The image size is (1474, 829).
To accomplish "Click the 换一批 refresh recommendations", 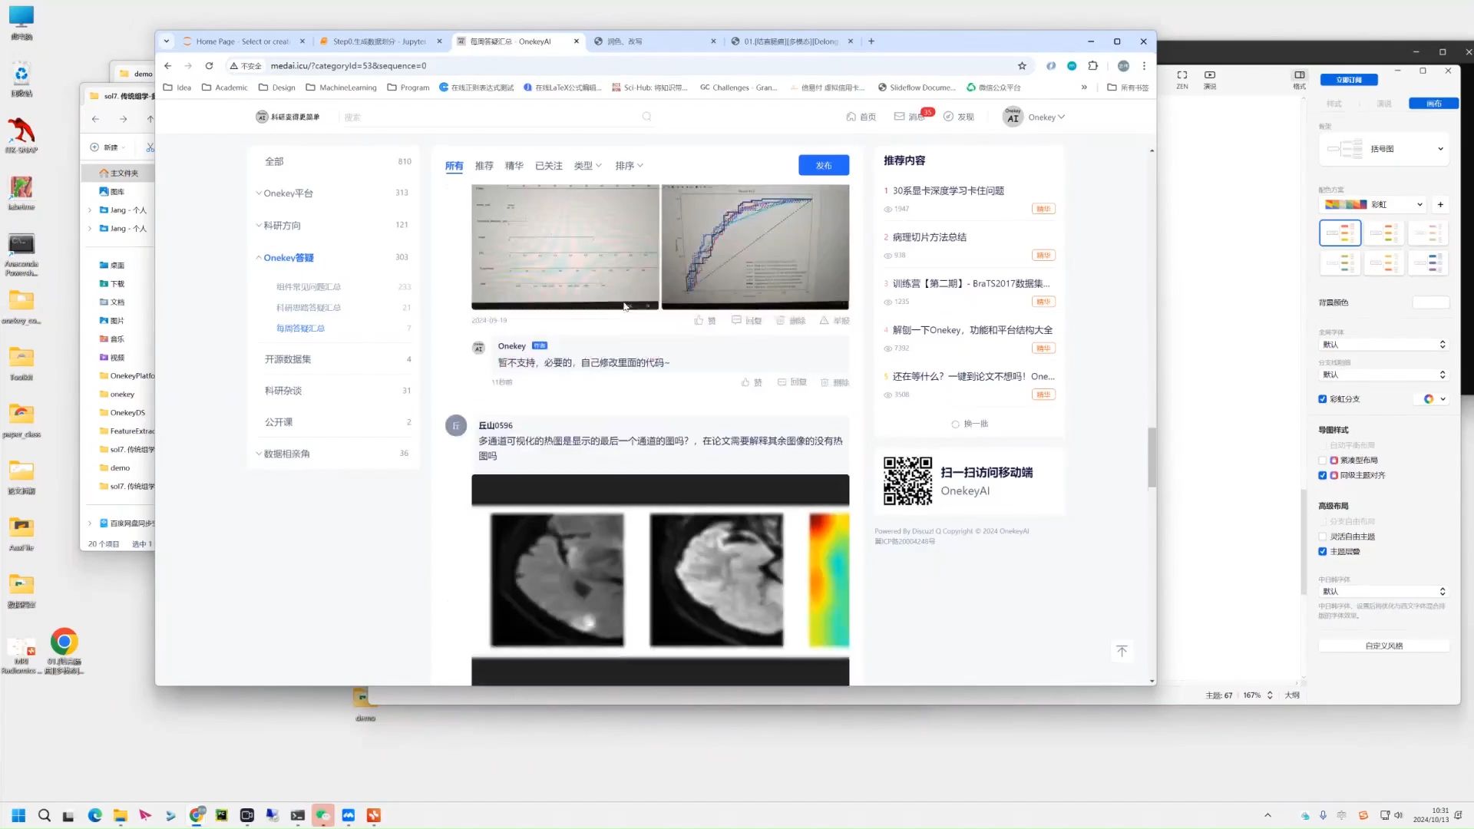I will (970, 424).
